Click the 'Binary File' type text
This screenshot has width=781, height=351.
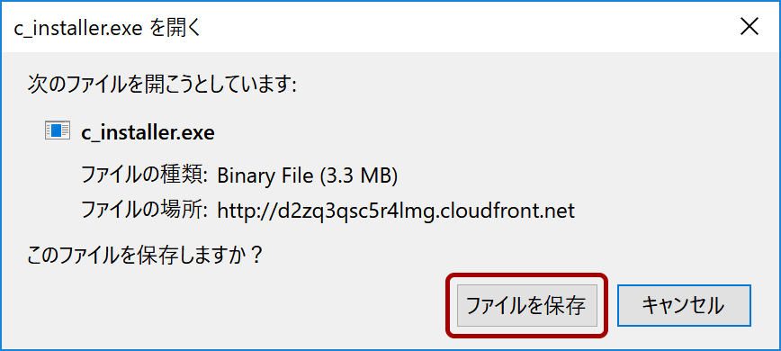pyautogui.click(x=264, y=175)
